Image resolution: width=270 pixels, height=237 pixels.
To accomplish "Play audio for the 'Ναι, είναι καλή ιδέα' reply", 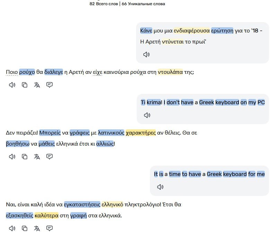I will (x=12, y=228).
